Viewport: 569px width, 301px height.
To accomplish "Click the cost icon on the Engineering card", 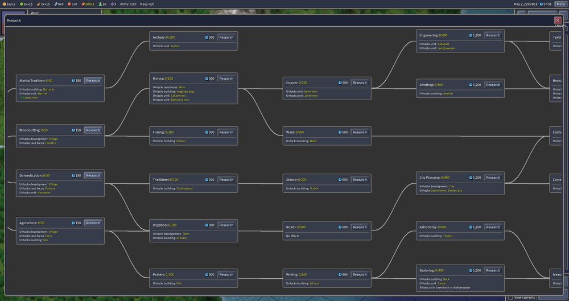I will click(x=471, y=35).
